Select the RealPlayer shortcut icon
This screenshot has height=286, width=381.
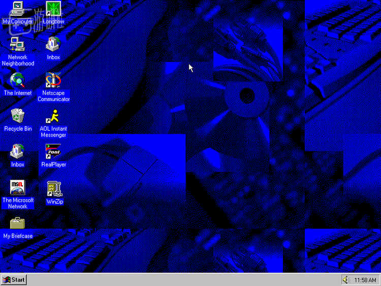[53, 152]
